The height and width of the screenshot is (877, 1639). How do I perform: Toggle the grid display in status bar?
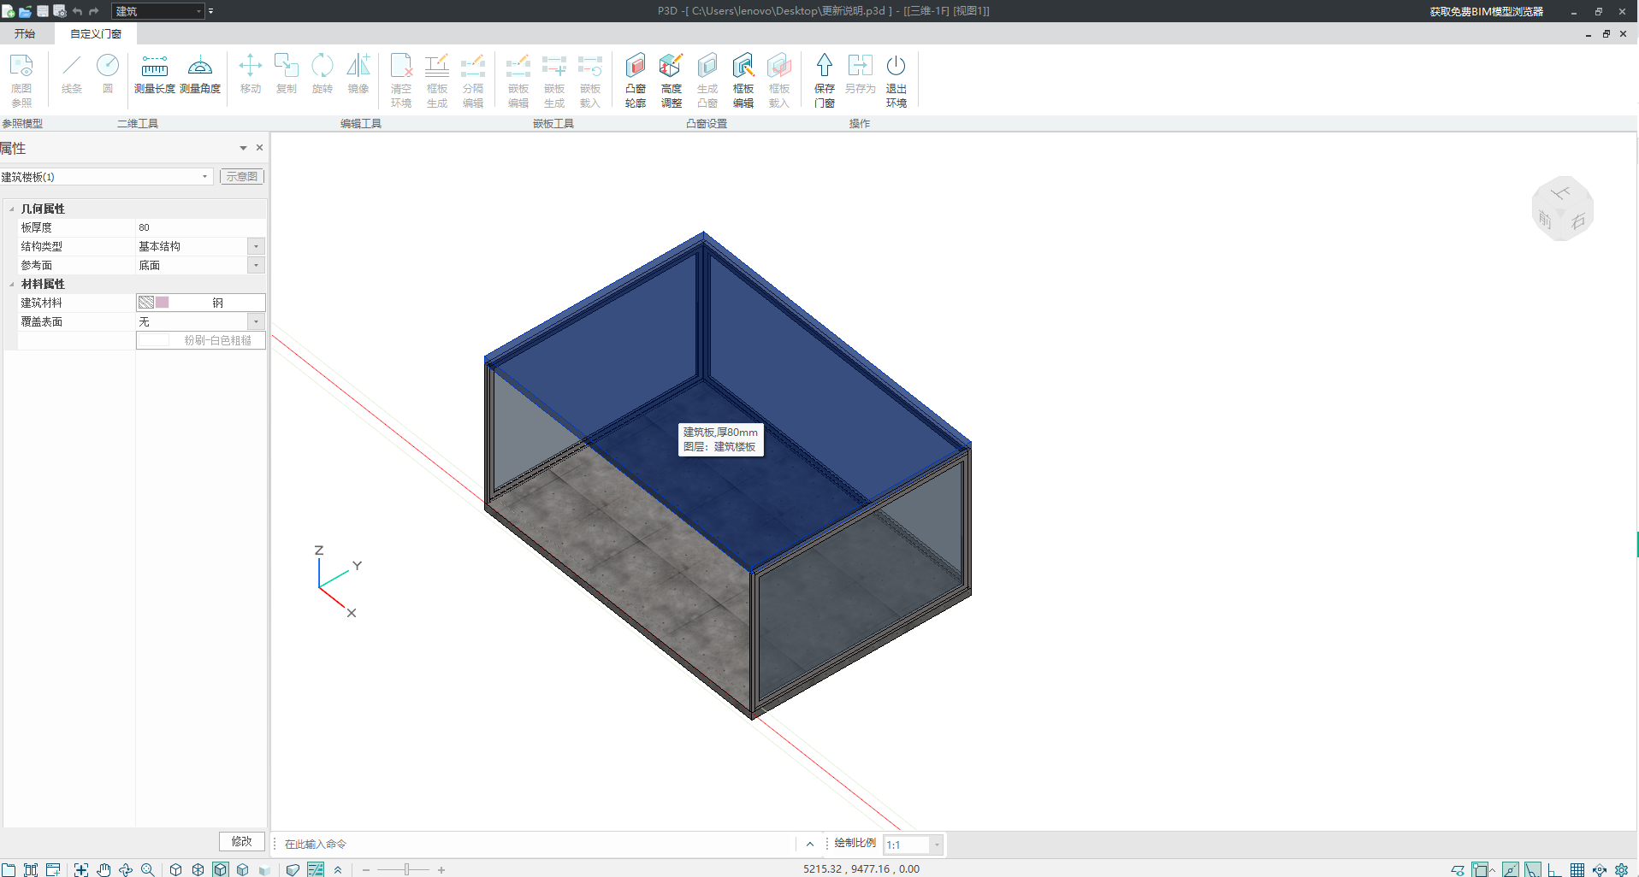point(1577,869)
